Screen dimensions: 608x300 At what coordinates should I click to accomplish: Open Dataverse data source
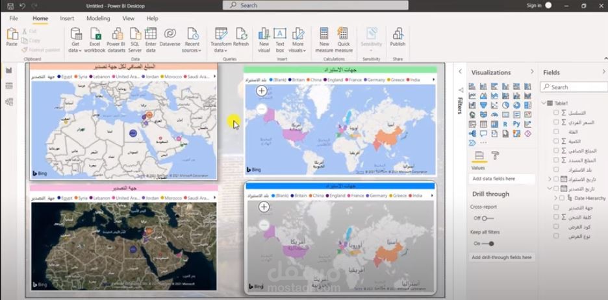pyautogui.click(x=170, y=38)
